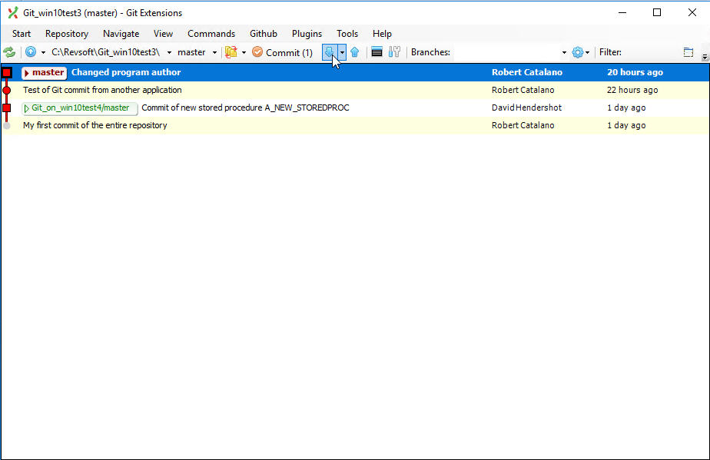Click the red square graph node of the master commit
Viewport: 710px width, 460px height.
tap(6, 72)
